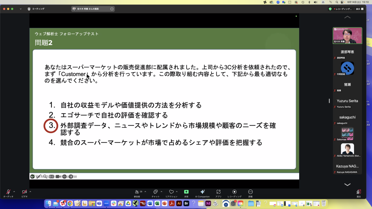Open Adobe Illustrator from the Dock

pos(179,203)
